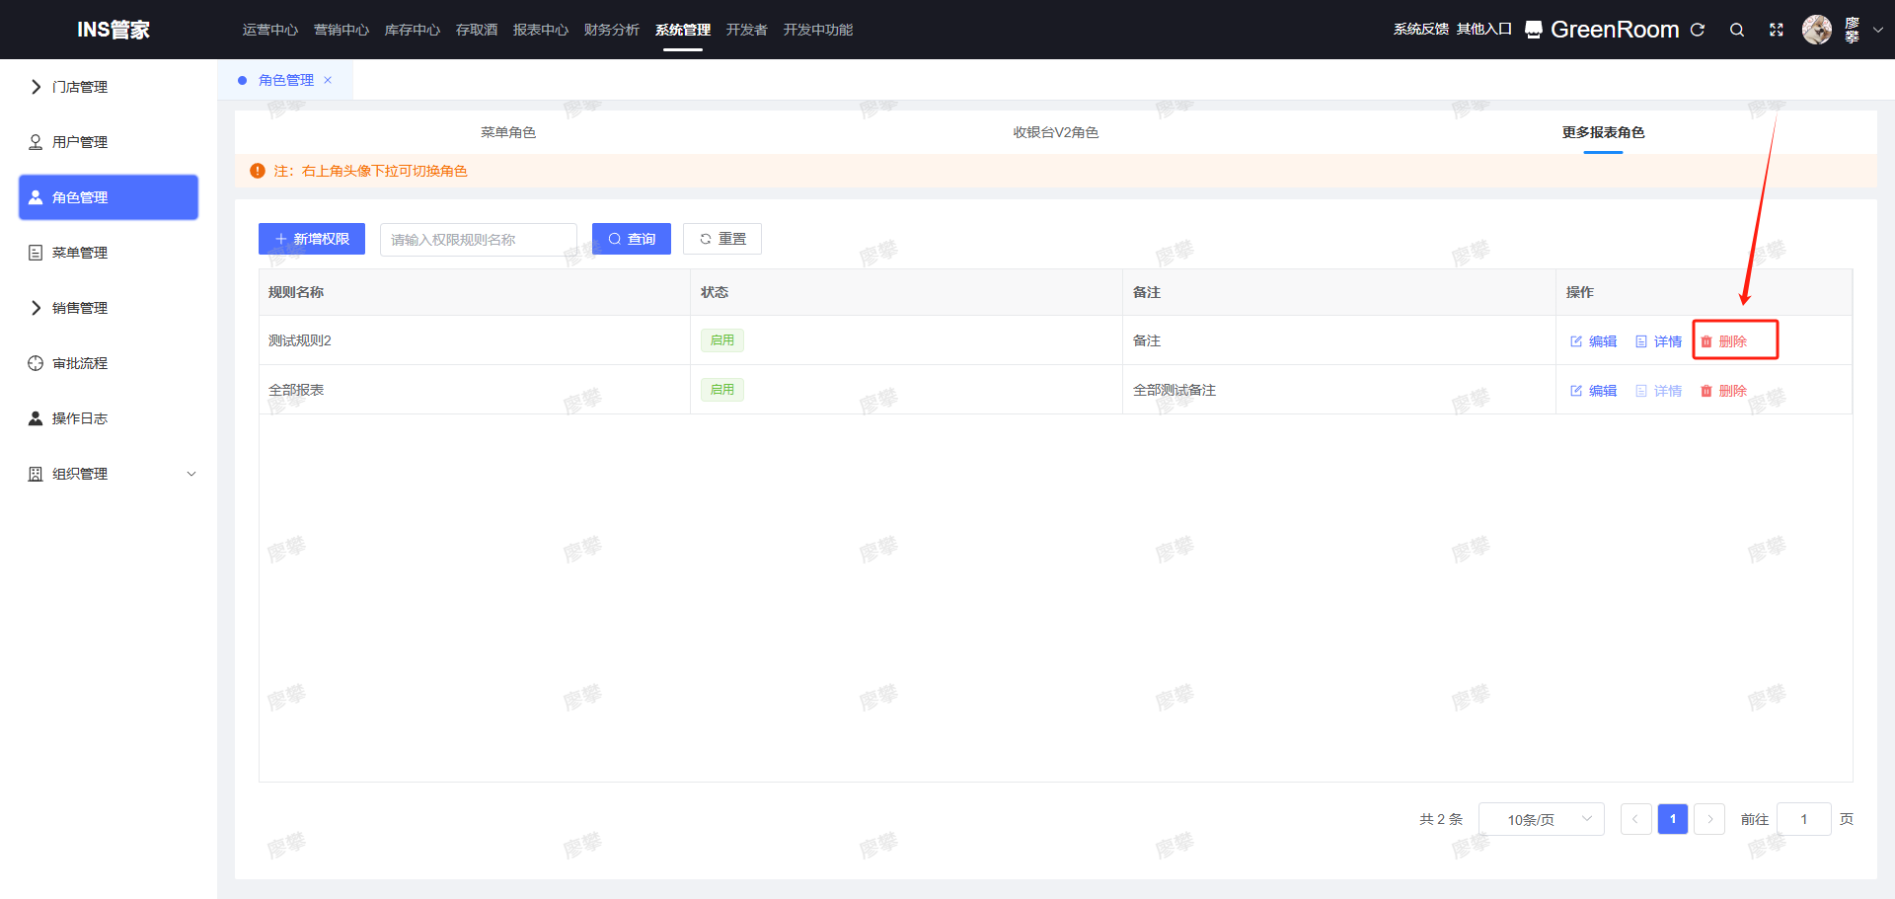Click the 审批流程 sidebar icon
1895x899 pixels.
(x=36, y=363)
